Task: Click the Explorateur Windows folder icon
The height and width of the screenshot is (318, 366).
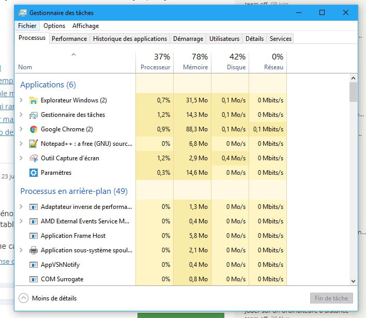Action: (x=34, y=100)
